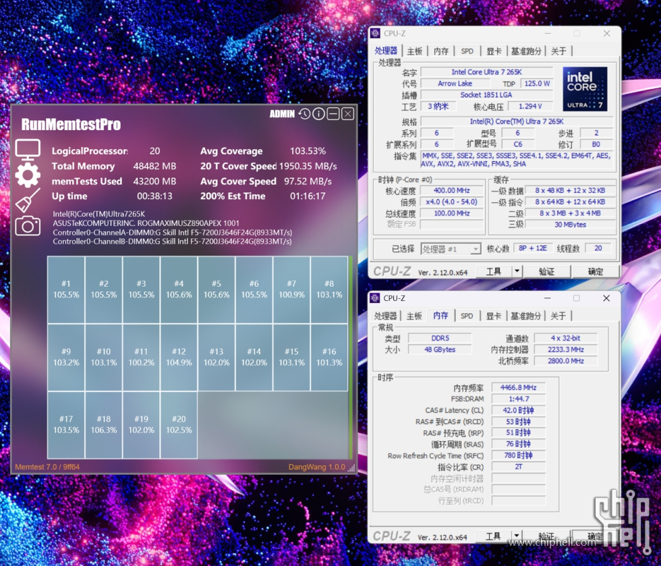The image size is (661, 566).
Task: Click memtest tile #12 at 104.9%
Action: coord(179,358)
